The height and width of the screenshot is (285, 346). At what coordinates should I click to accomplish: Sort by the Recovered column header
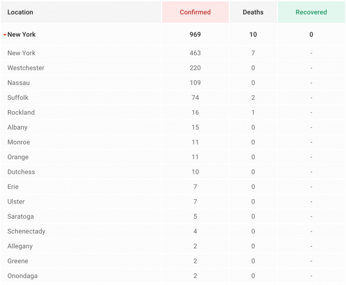tap(311, 12)
